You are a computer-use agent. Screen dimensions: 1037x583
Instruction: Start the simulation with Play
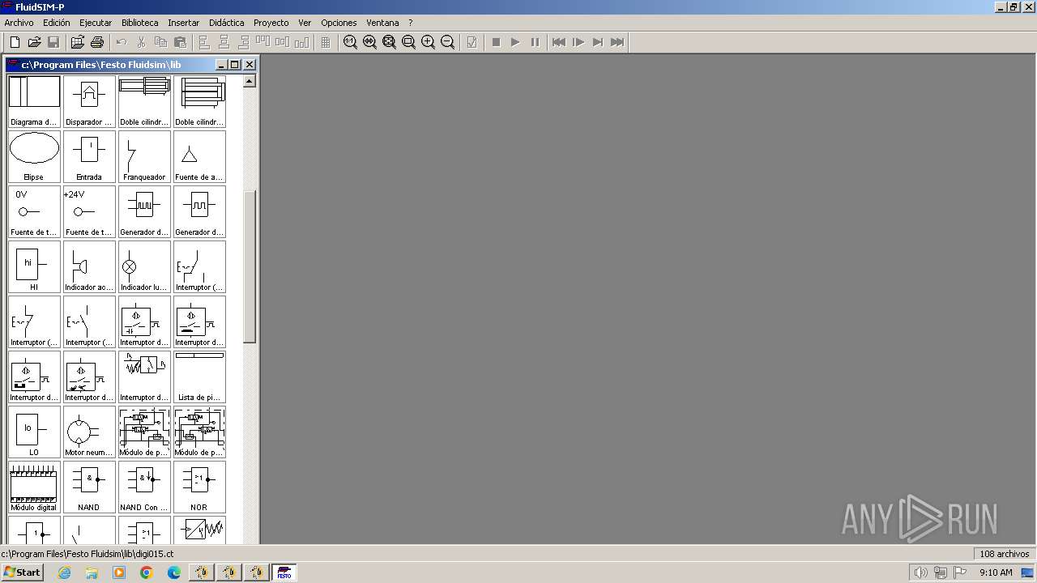pos(515,42)
